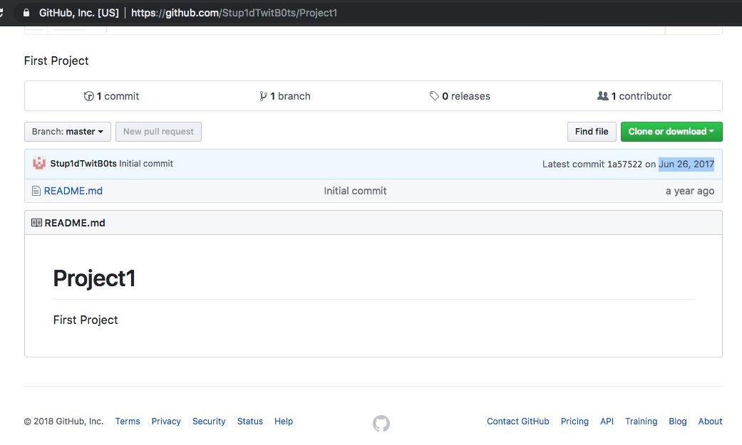The height and width of the screenshot is (445, 742).
Task: Open the 0 releases tab
Action: coord(460,96)
